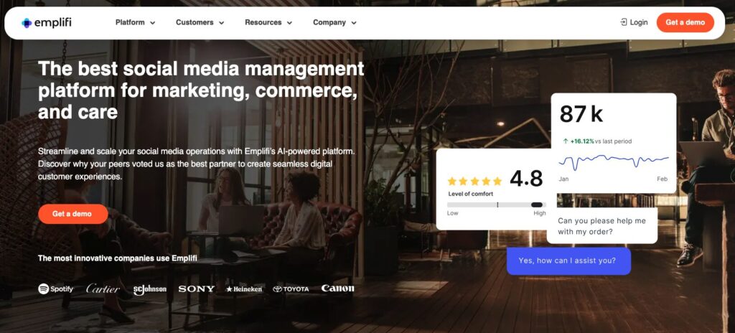Click the Sony logo
The image size is (735, 333).
(197, 289)
